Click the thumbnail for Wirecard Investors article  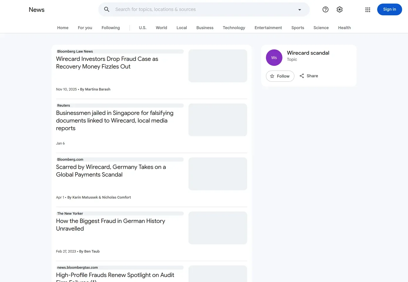pyautogui.click(x=218, y=66)
